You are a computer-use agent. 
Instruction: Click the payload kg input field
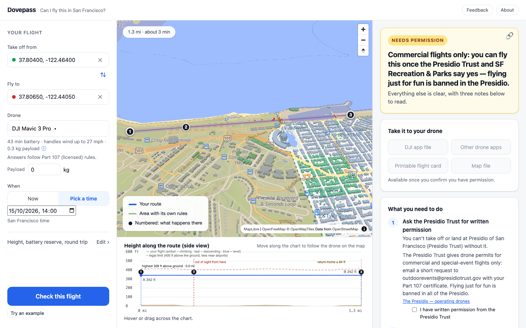pyautogui.click(x=44, y=169)
